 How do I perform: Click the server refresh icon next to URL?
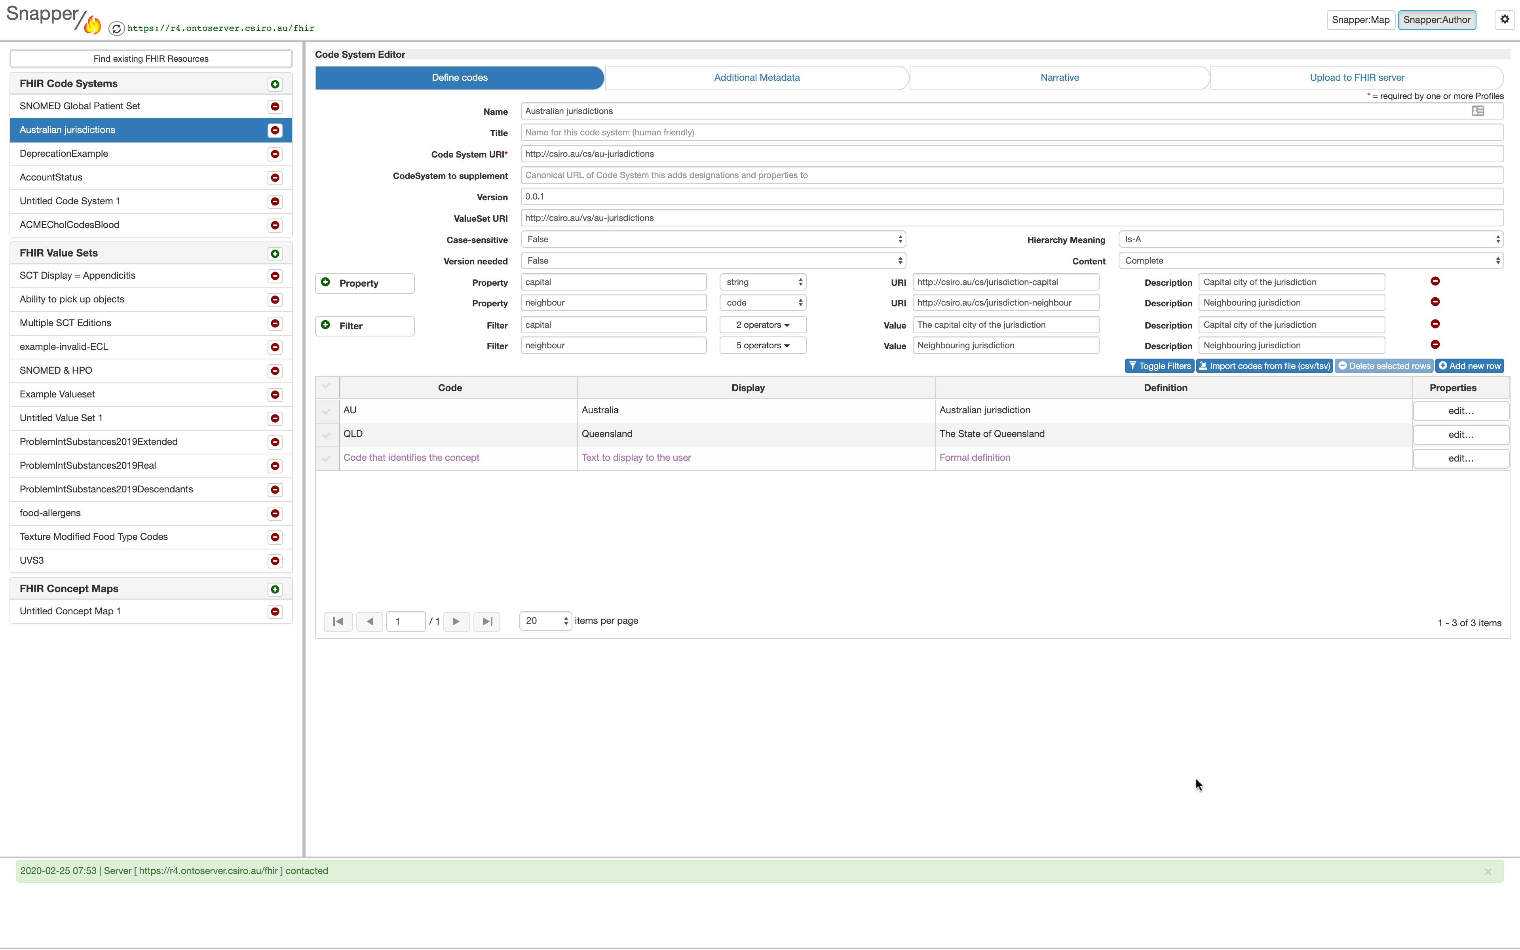tap(116, 28)
